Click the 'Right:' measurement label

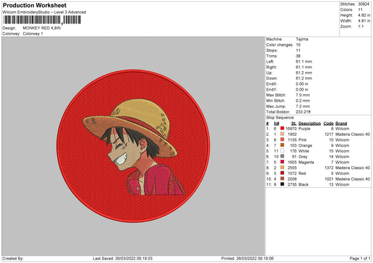pyautogui.click(x=272, y=67)
